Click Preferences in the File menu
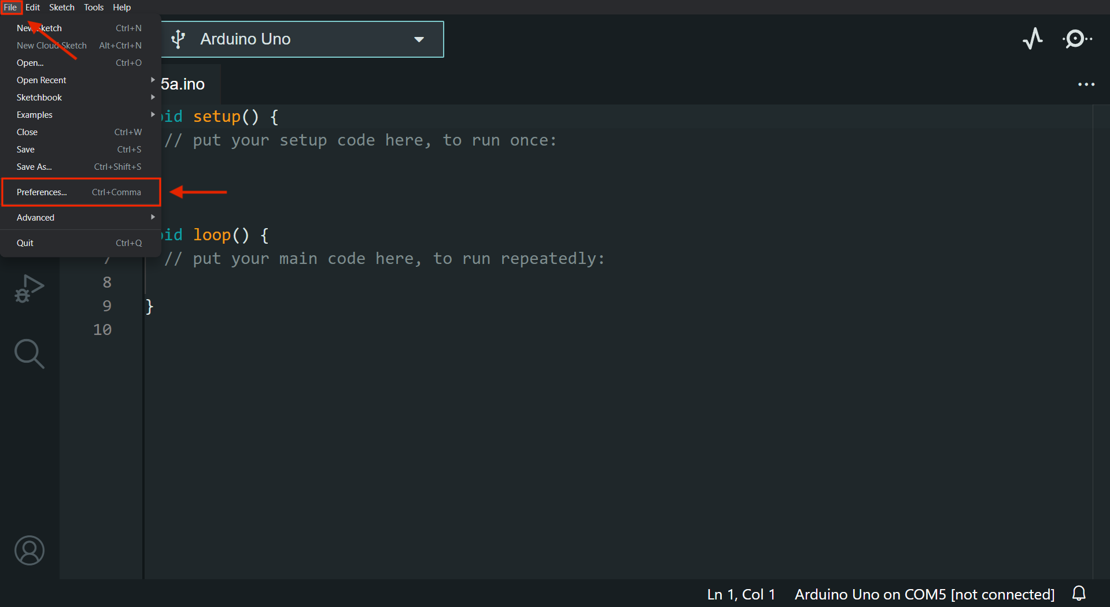 point(41,192)
